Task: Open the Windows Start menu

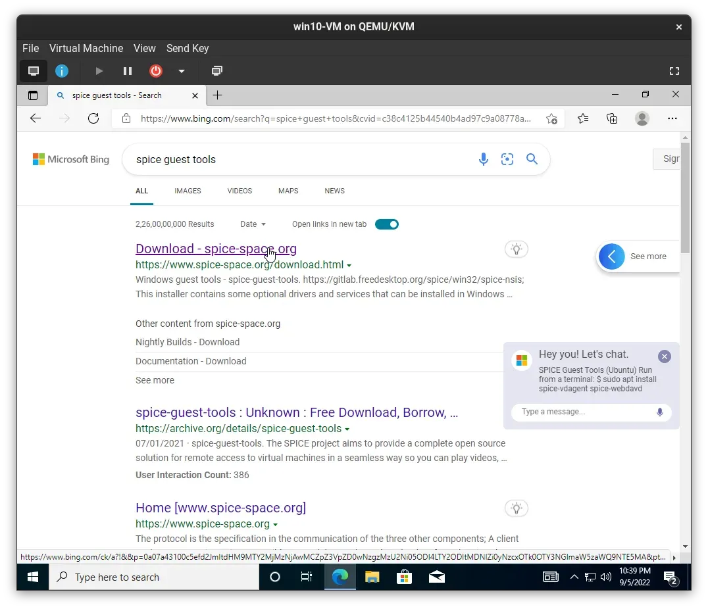Action: coord(33,577)
